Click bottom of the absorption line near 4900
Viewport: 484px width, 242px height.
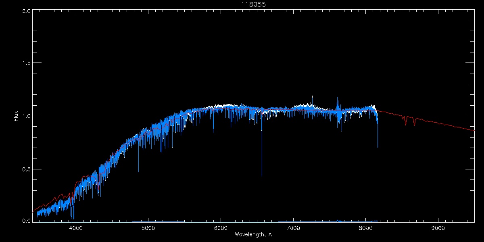[x=138, y=171]
